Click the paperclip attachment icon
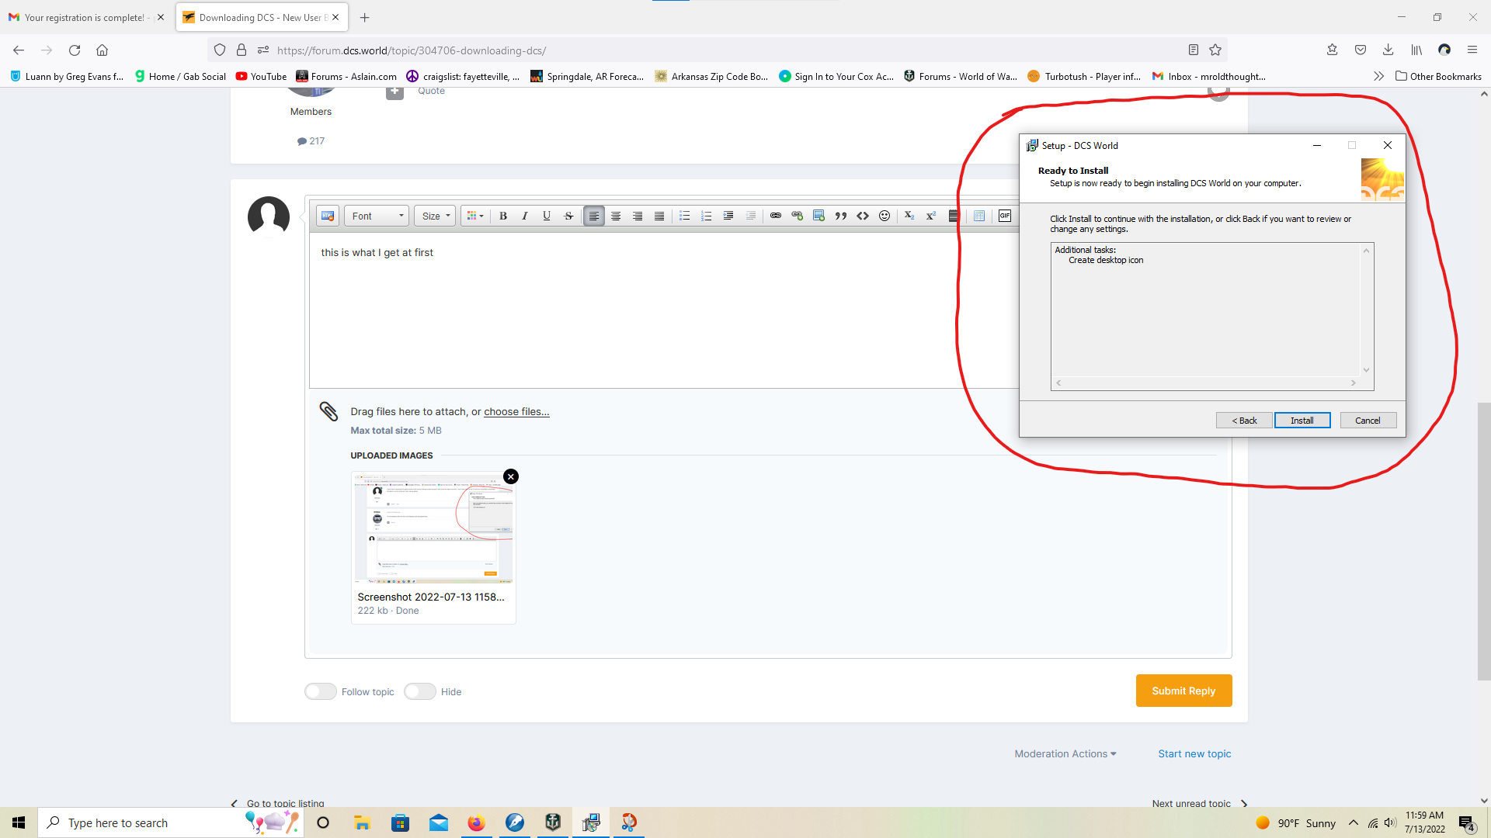 (x=328, y=411)
